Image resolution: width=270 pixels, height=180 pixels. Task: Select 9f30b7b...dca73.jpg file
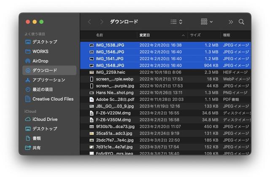coord(165,126)
